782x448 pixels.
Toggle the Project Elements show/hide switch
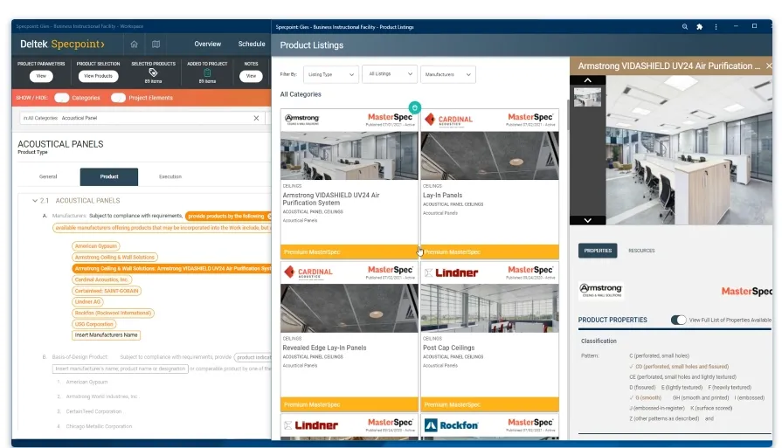pyautogui.click(x=118, y=98)
